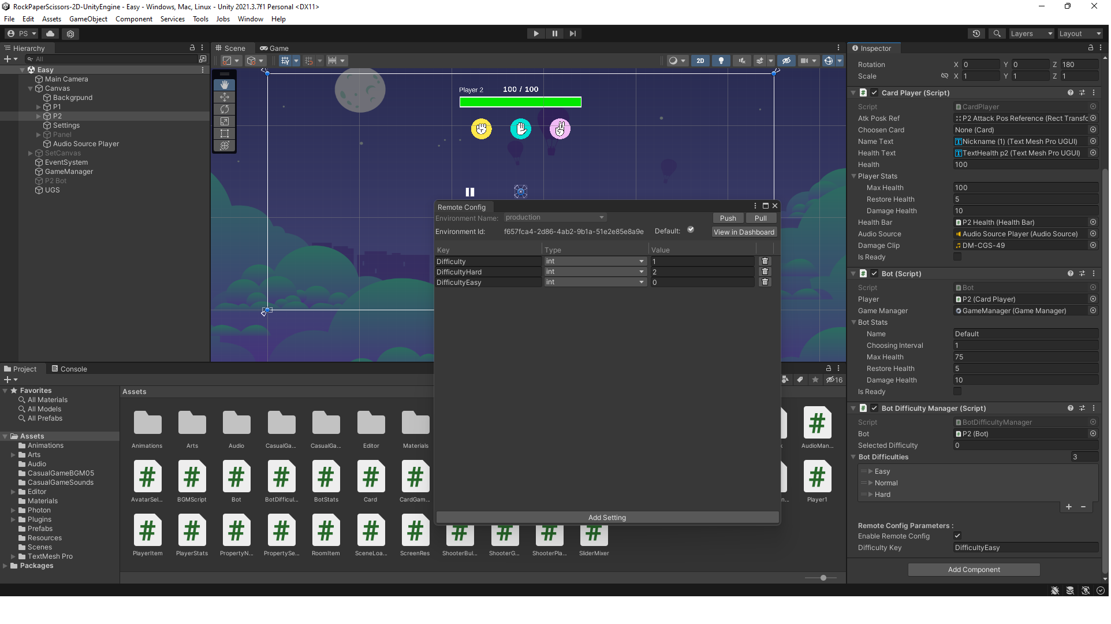Open the Layout dropdown
Screen dimensions: 1111x624
click(1079, 34)
